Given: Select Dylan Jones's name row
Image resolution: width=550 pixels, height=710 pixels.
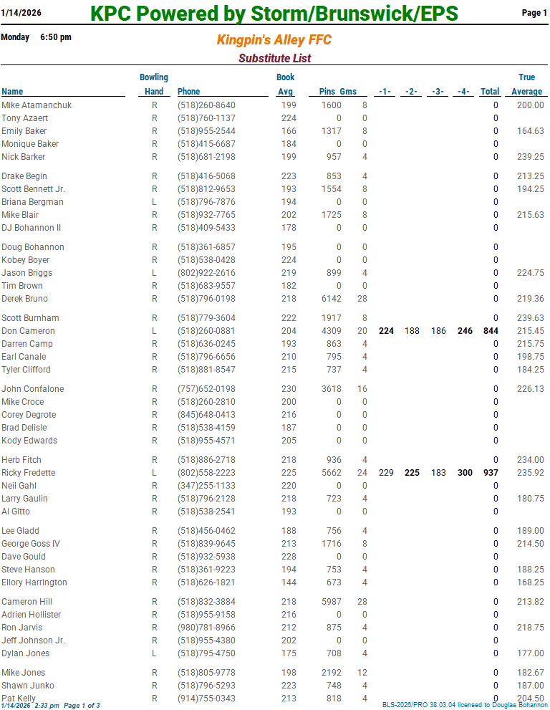Looking at the screenshot, I should click(x=25, y=653).
